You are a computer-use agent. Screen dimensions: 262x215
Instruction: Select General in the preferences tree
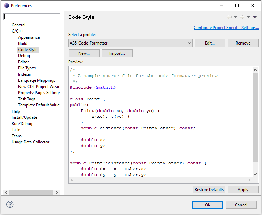coord(18,25)
